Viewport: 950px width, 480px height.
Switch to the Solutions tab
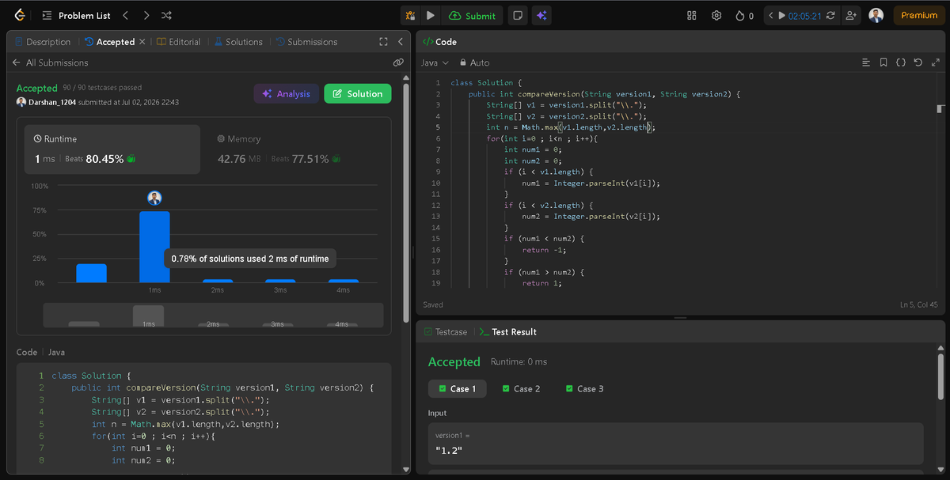point(238,42)
